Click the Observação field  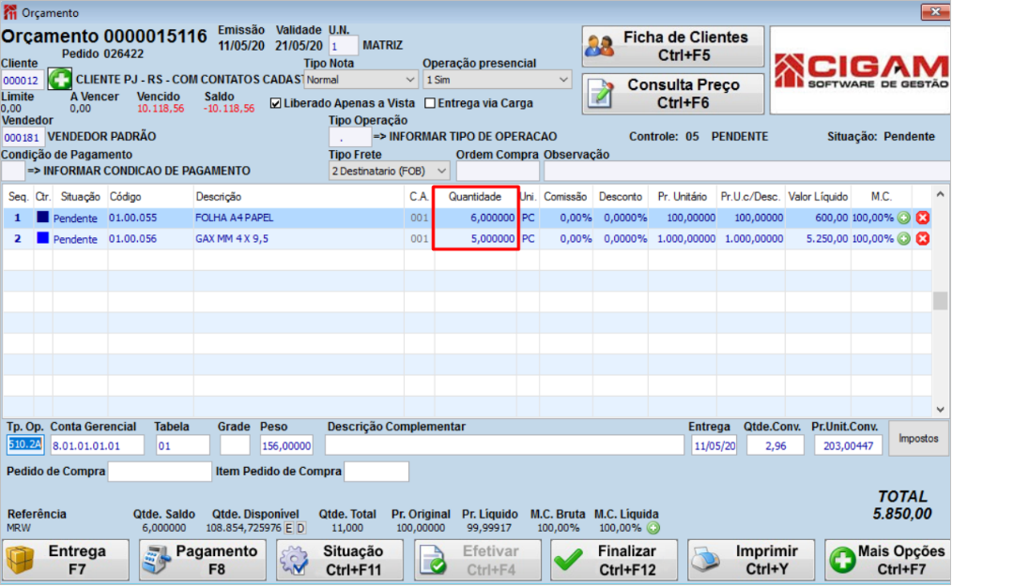(x=747, y=172)
